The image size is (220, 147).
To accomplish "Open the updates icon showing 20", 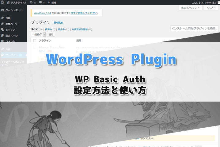I will pyautogui.click(x=33, y=2).
